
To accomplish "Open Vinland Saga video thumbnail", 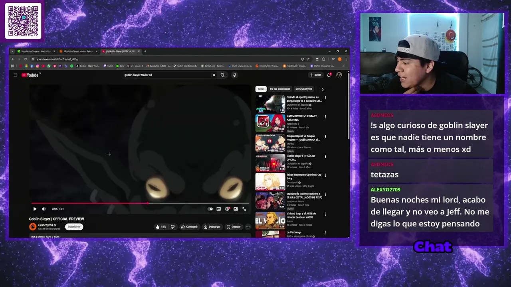I will pos(270,220).
